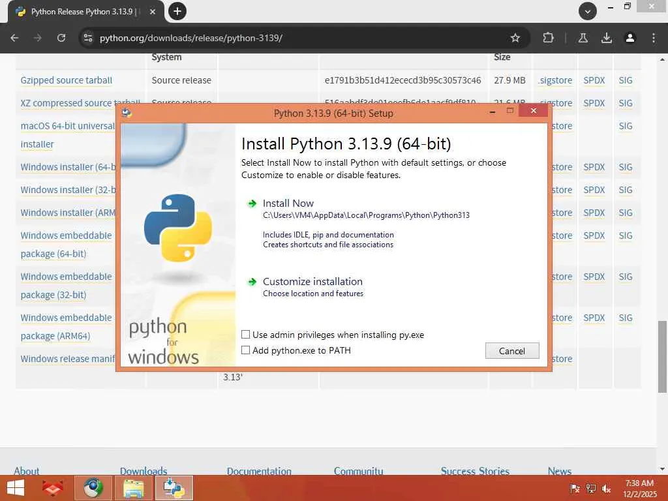Minimize the Python Setup dialog
The height and width of the screenshot is (501, 668).
click(x=493, y=112)
